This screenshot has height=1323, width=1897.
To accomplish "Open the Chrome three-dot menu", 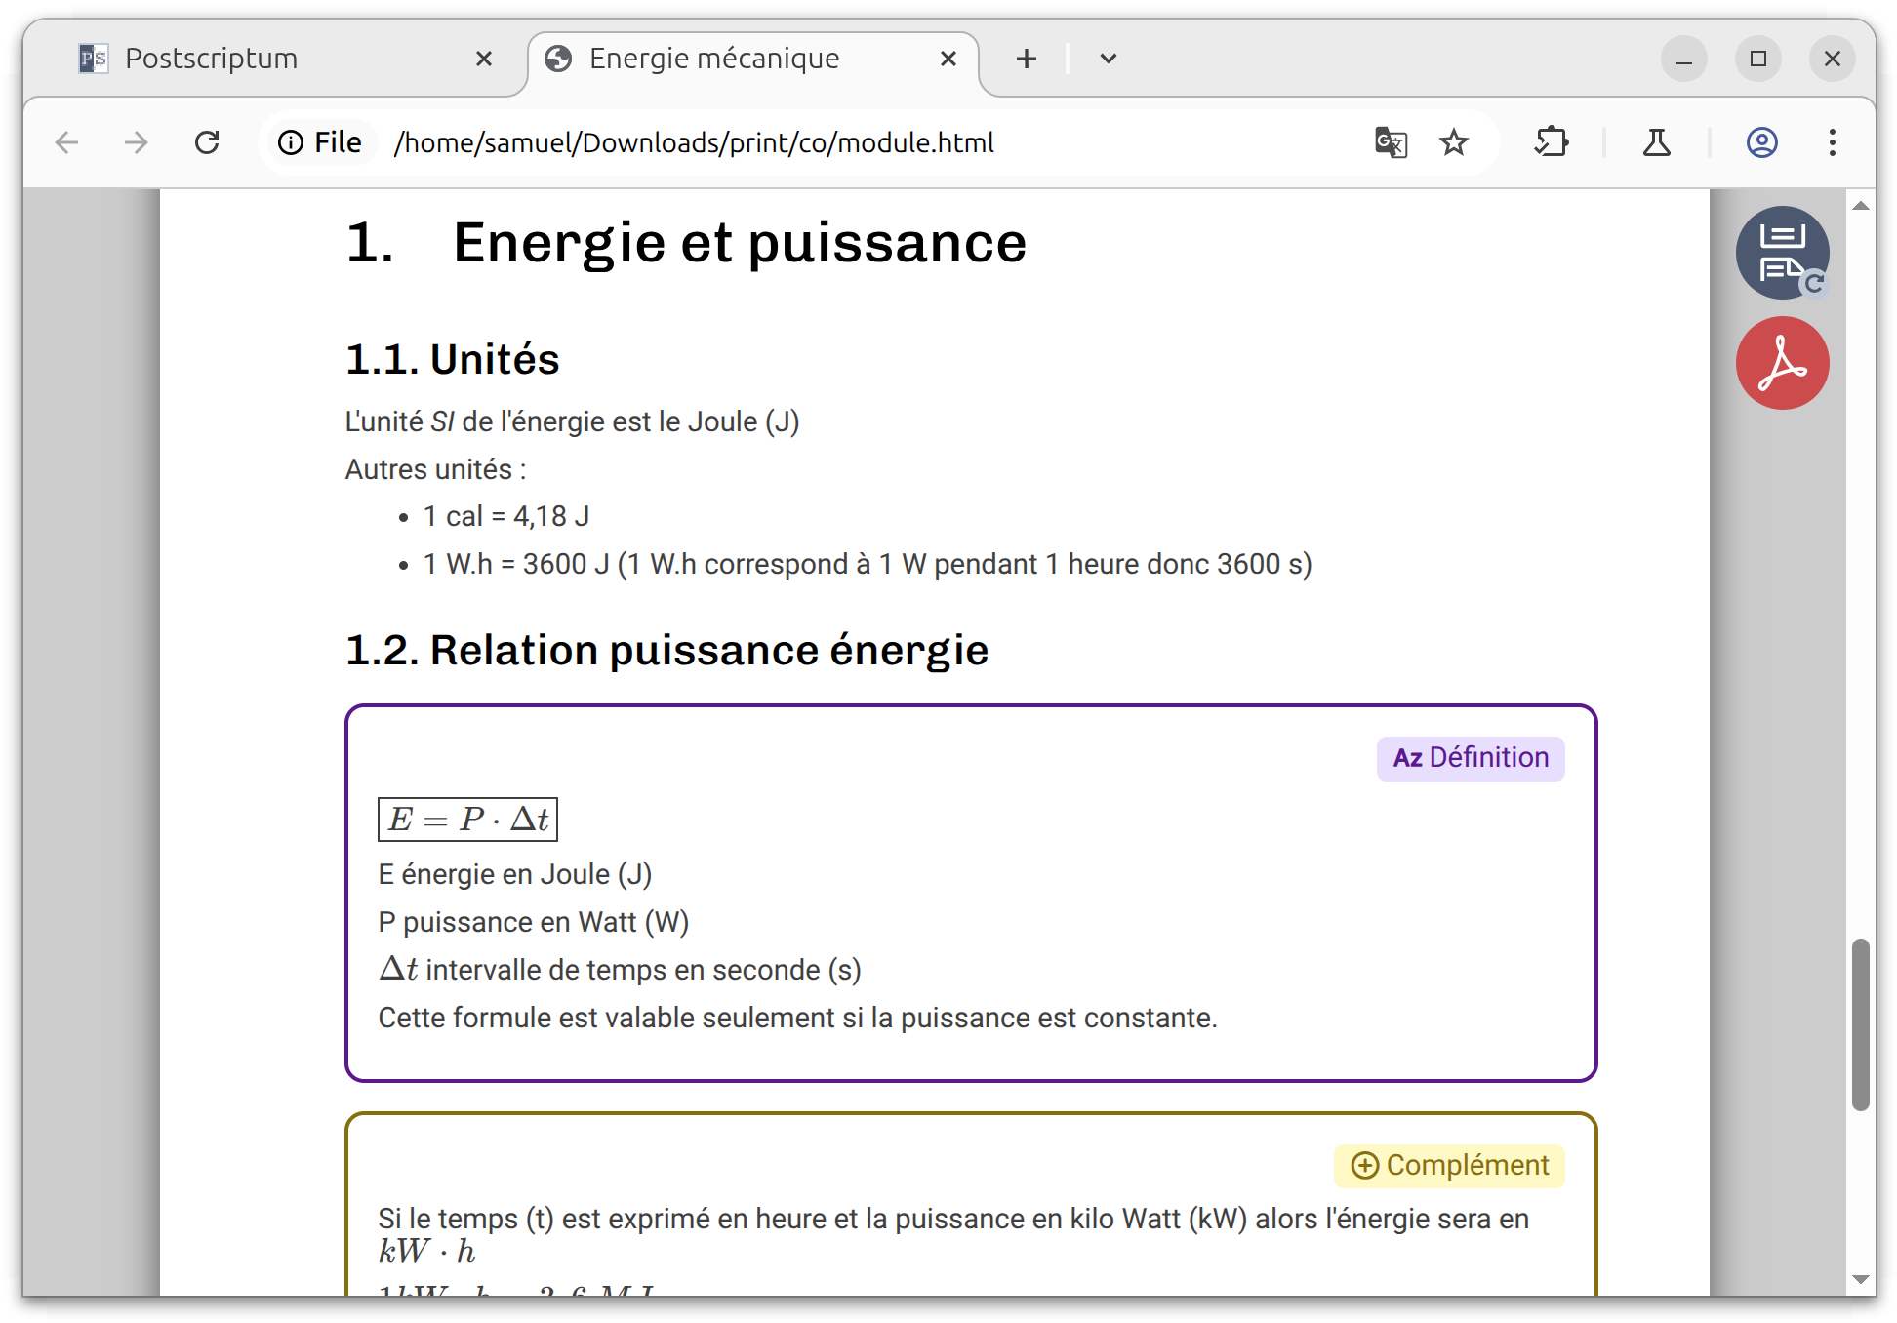I will pos(1832,142).
